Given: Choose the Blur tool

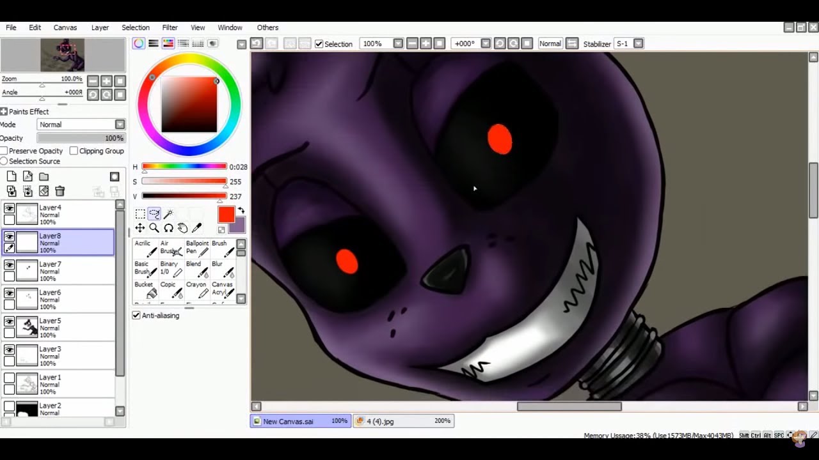Looking at the screenshot, I should coord(223,268).
